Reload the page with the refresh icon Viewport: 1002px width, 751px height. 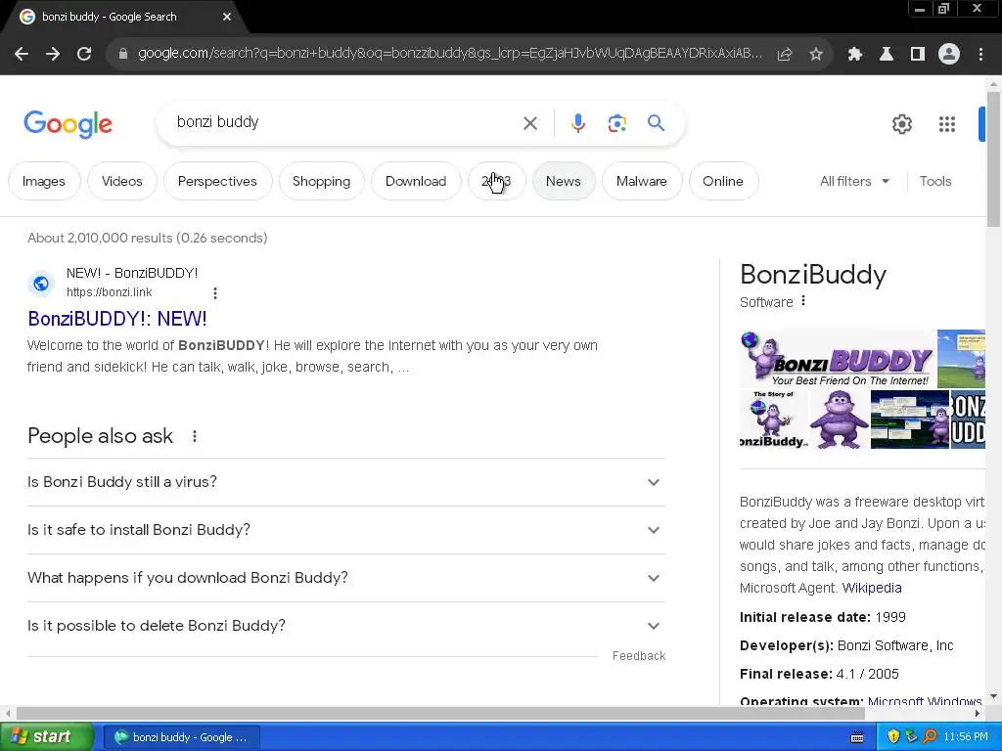click(84, 54)
